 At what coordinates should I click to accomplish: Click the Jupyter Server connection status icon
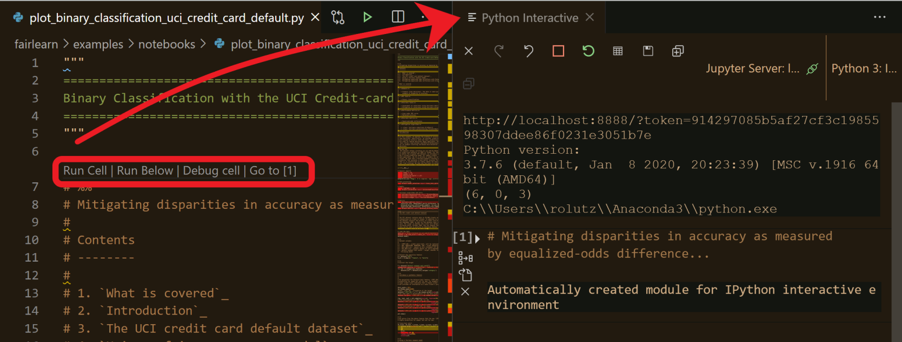click(x=812, y=69)
